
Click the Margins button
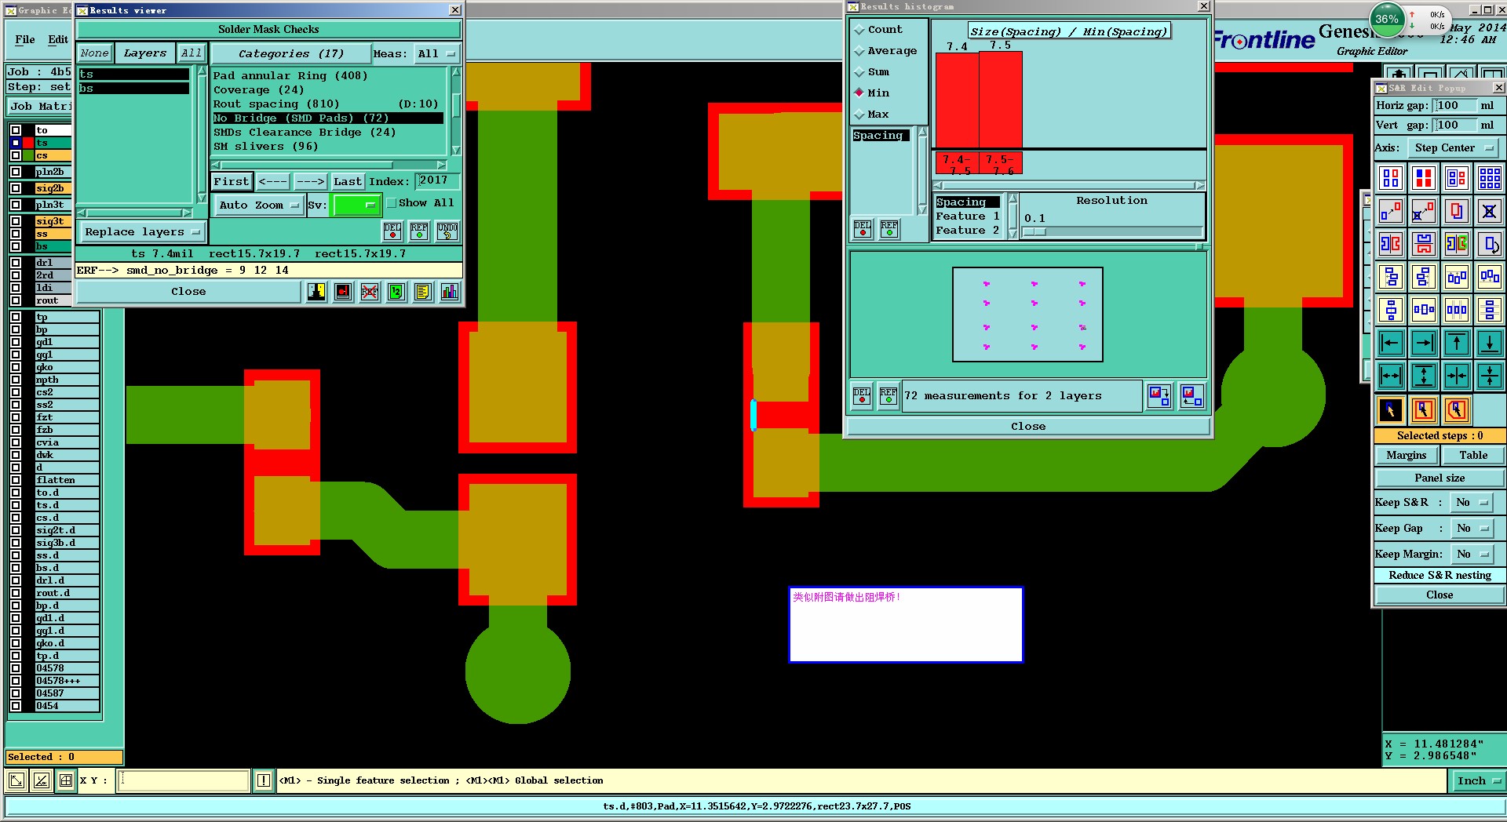tap(1407, 456)
